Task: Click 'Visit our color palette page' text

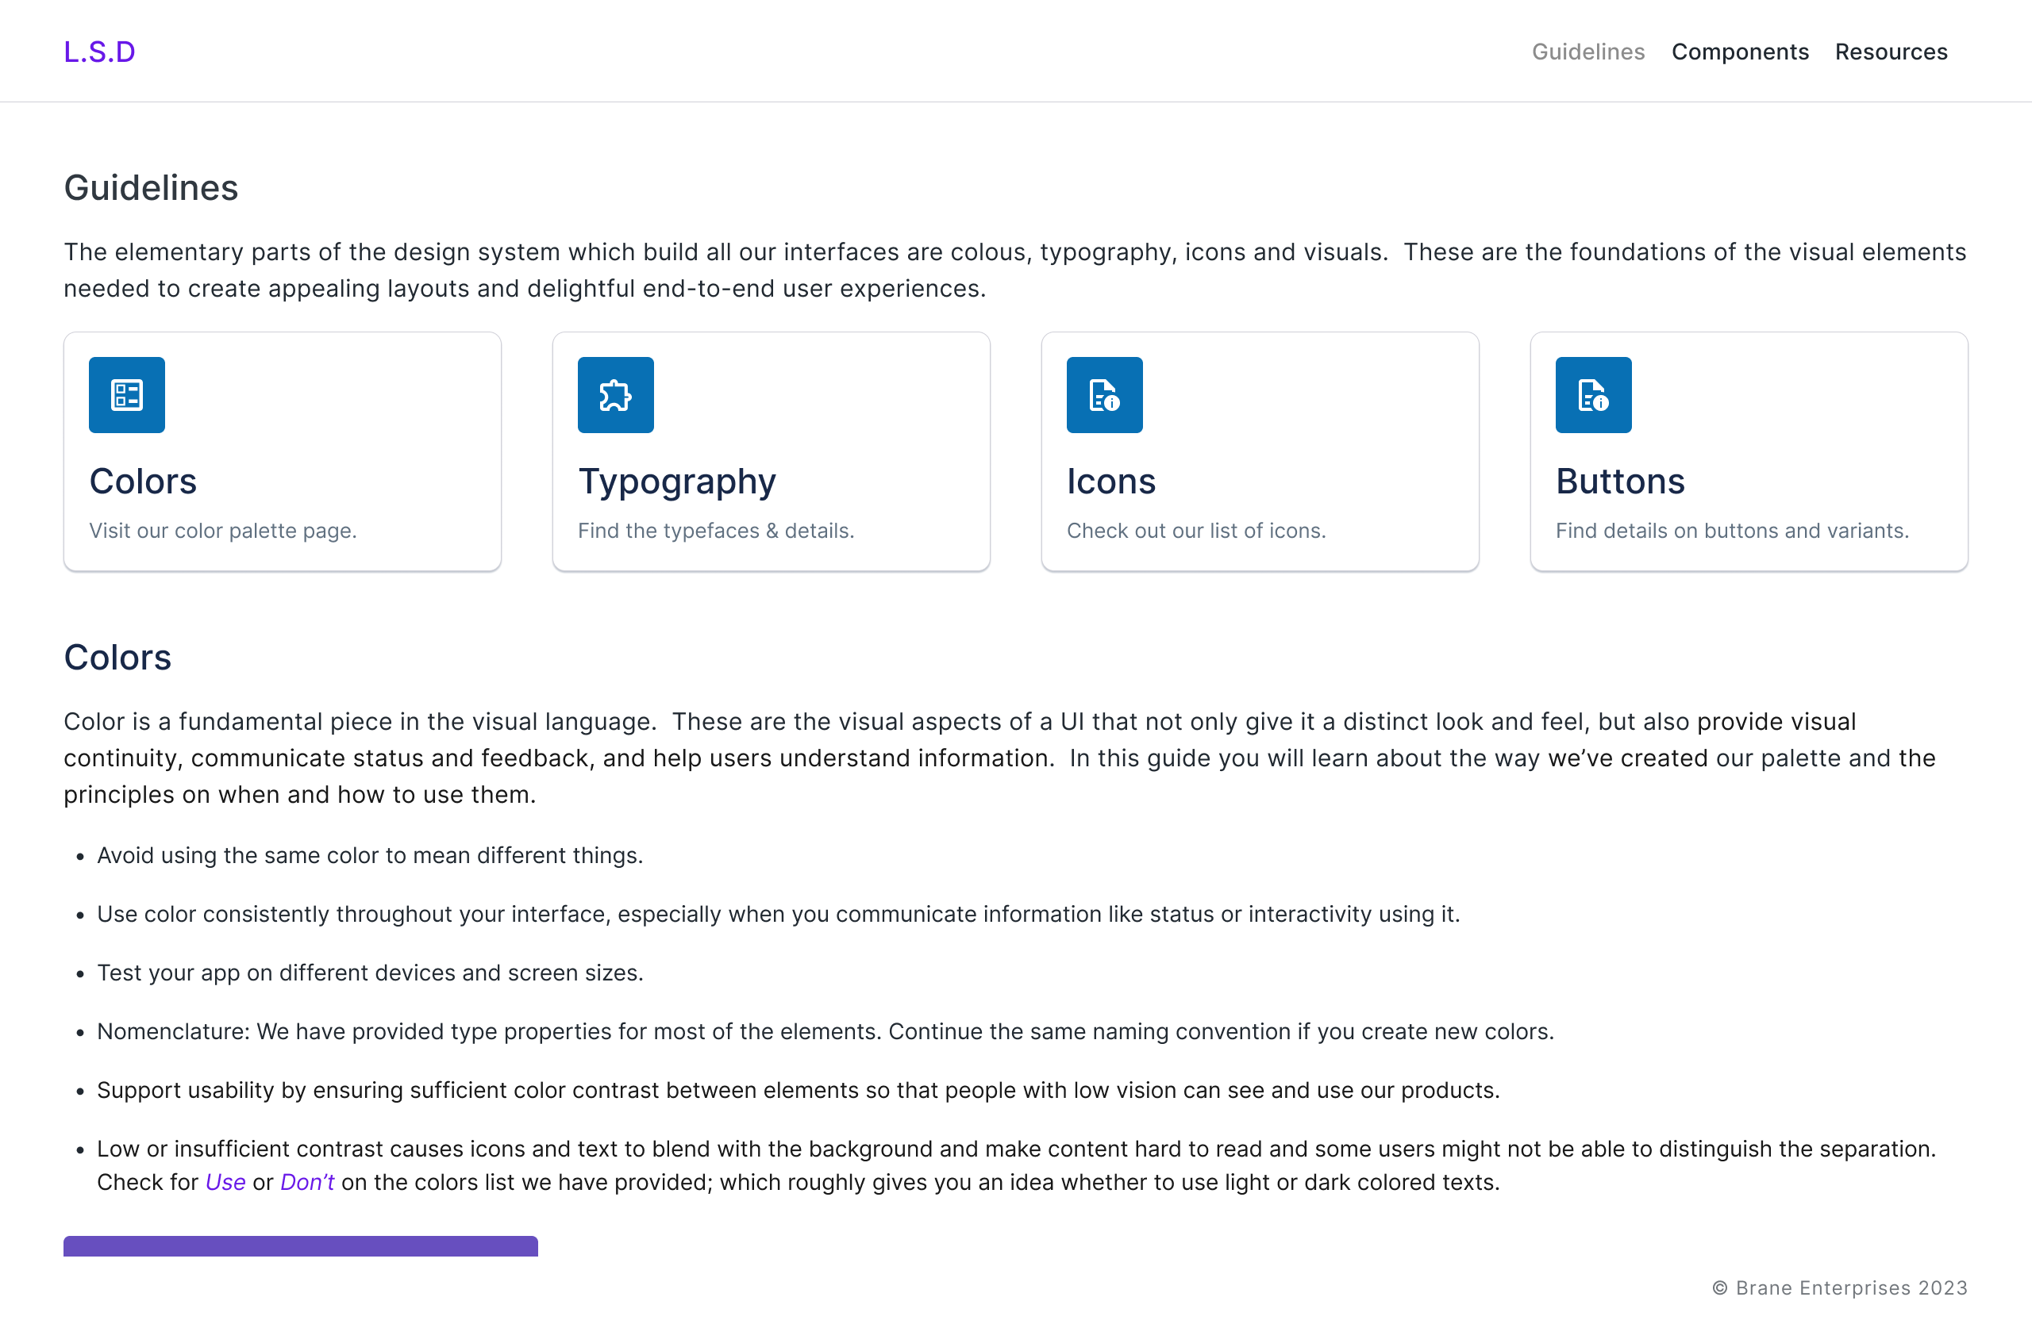Action: tap(223, 531)
